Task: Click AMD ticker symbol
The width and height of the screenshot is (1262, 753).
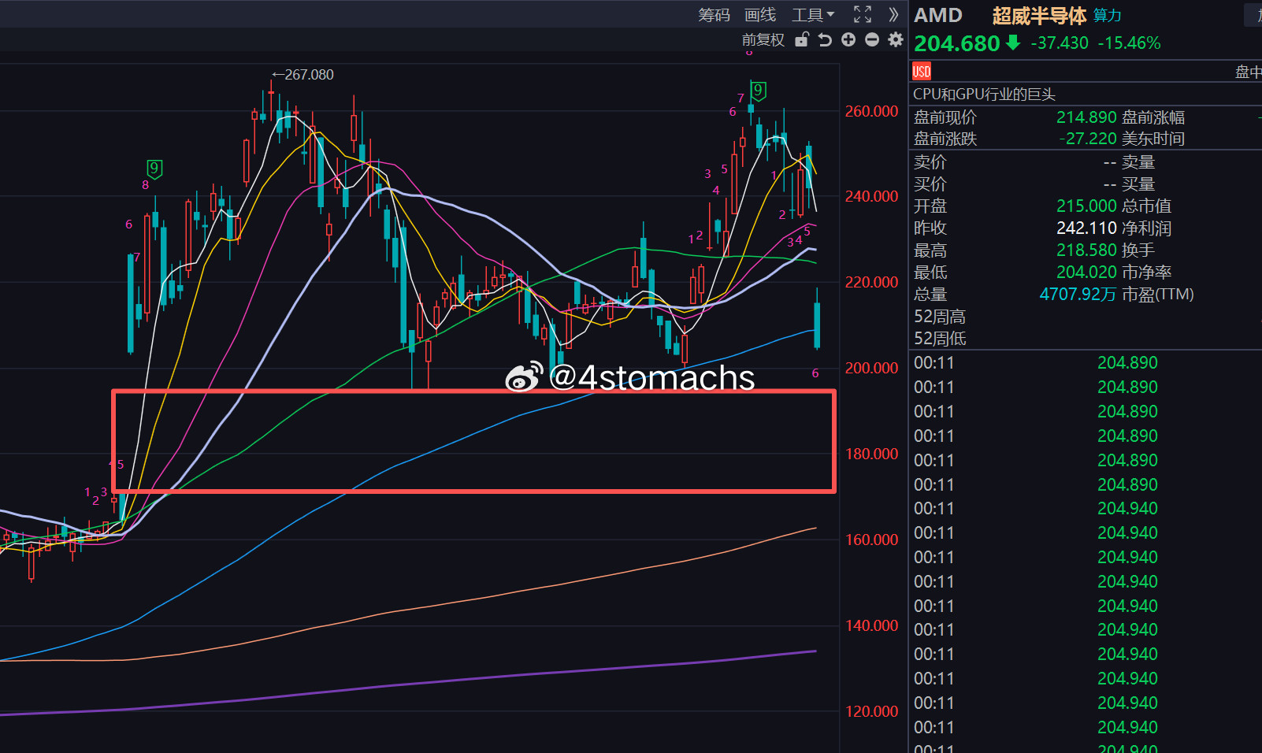Action: [x=938, y=16]
